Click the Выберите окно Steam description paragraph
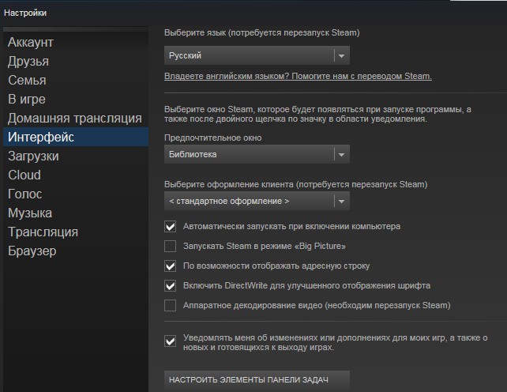Viewport: 507px width, 392px height. click(317, 114)
